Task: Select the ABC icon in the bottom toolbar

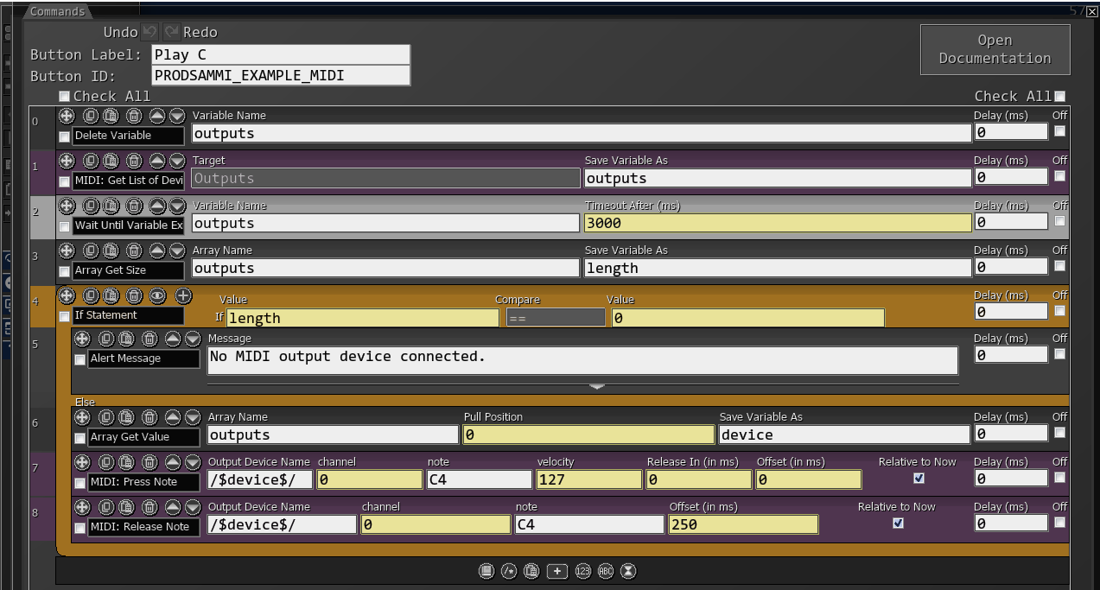Action: point(606,571)
